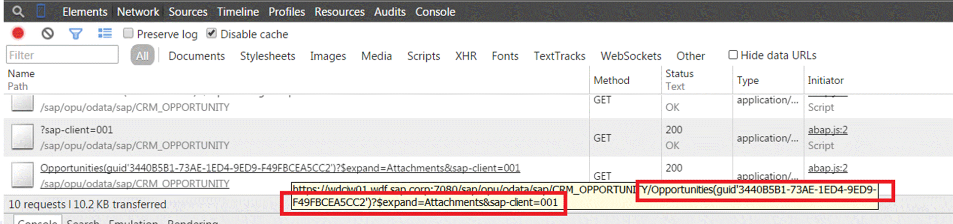953x224 pixels.
Task: Filter requests by Media
Action: click(377, 56)
